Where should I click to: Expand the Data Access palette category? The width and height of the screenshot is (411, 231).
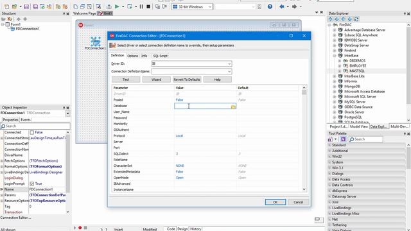pyautogui.click(x=329, y=180)
